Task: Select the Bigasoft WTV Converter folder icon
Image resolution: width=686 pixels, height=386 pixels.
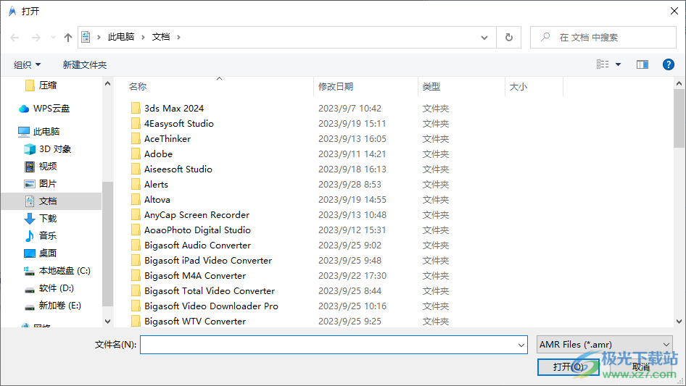Action: click(x=136, y=321)
